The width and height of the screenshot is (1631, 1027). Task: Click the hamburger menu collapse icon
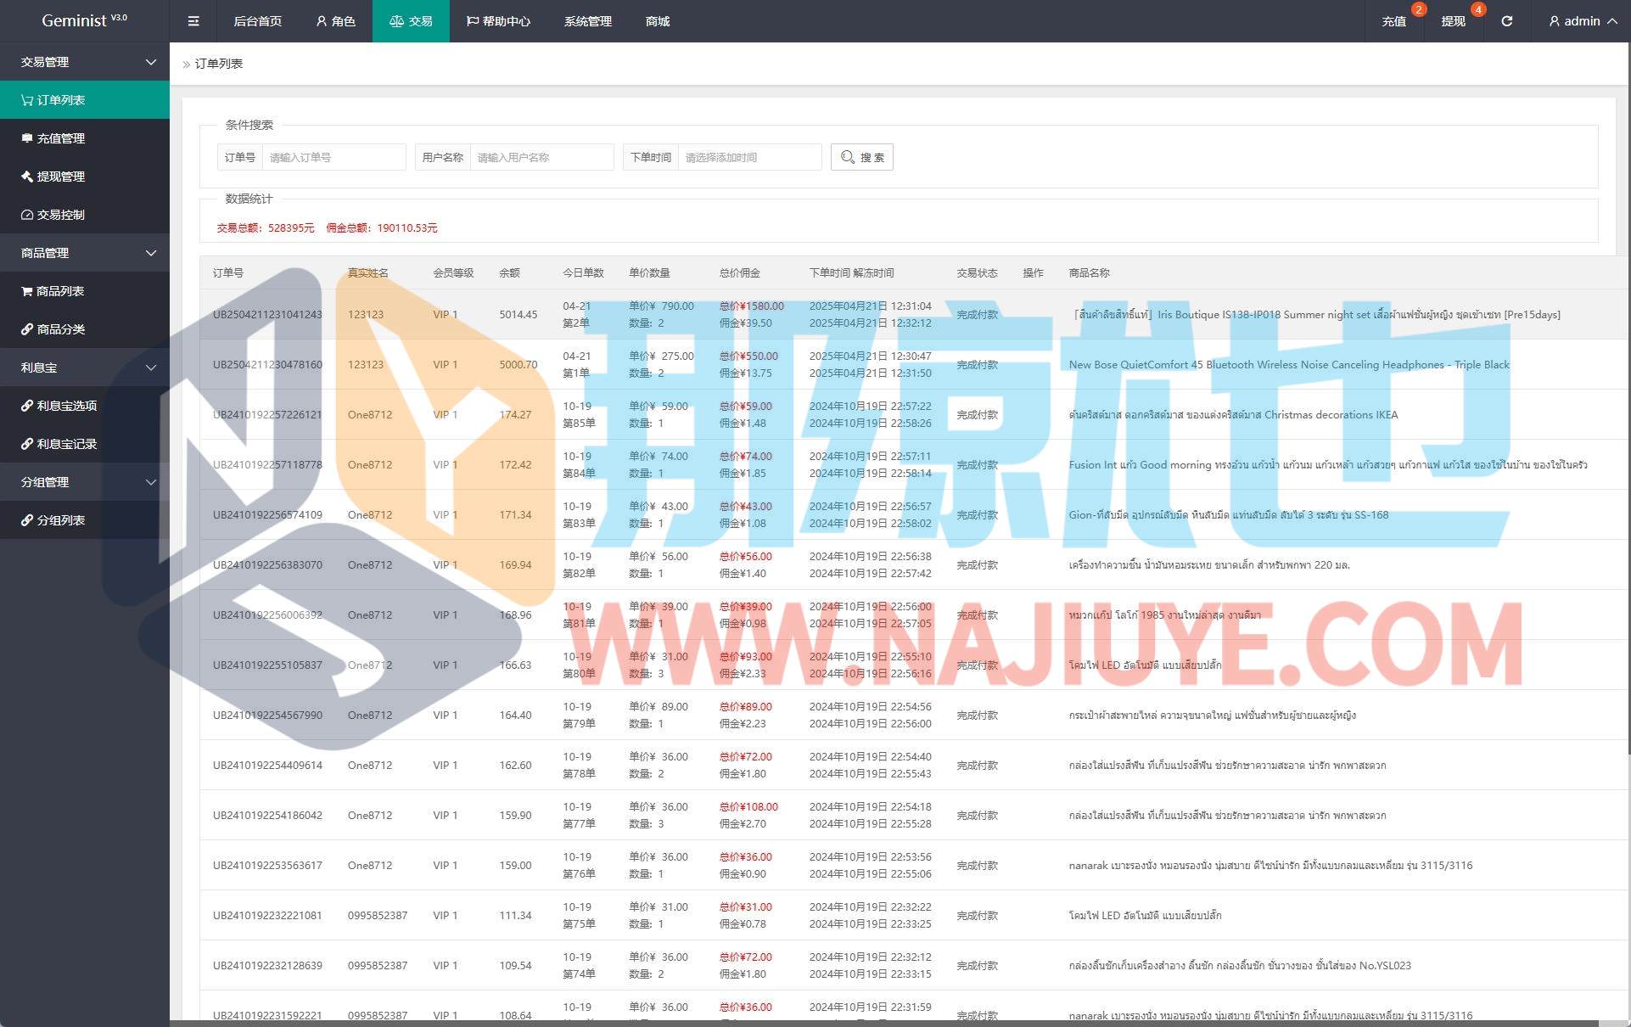pyautogui.click(x=193, y=21)
